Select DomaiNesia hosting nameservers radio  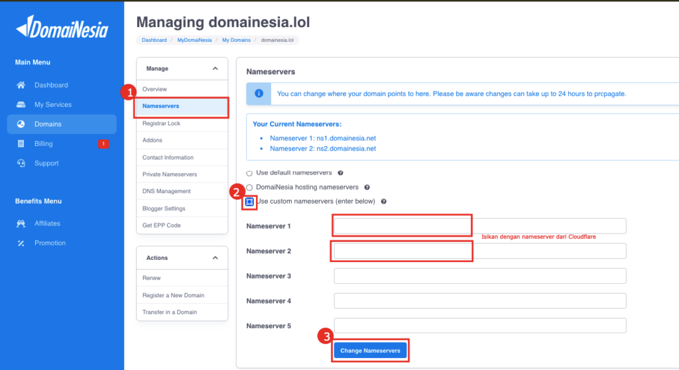tap(249, 188)
